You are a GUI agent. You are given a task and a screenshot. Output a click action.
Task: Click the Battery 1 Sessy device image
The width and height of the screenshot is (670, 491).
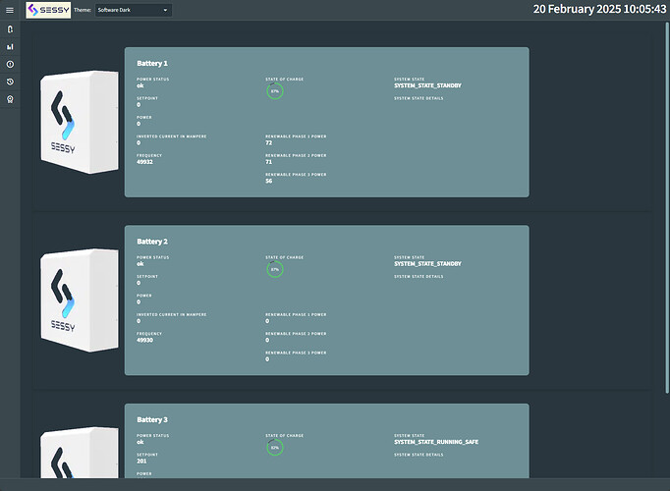coord(80,122)
